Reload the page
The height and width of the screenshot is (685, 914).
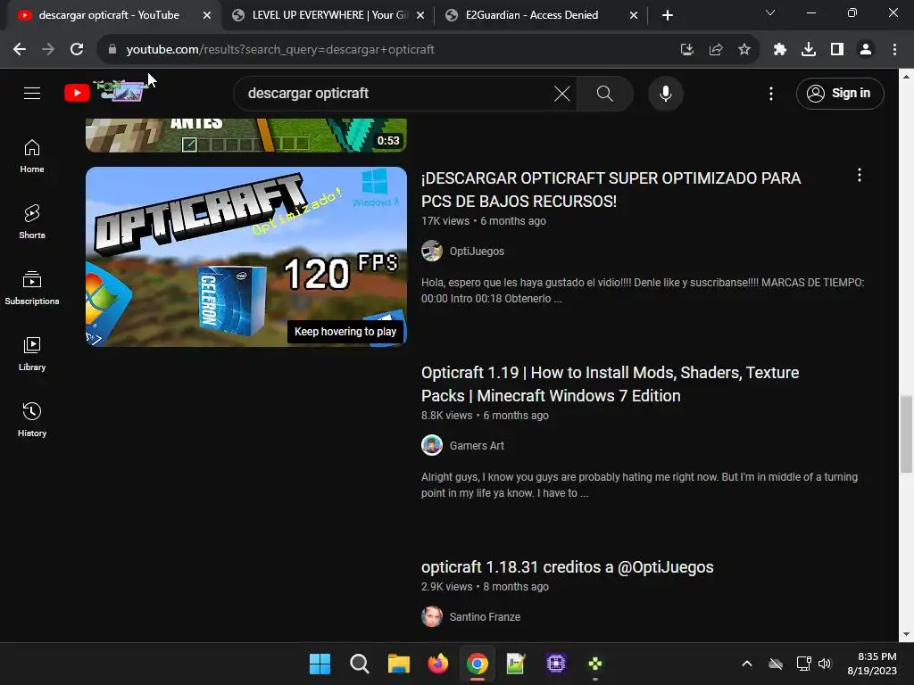77,50
